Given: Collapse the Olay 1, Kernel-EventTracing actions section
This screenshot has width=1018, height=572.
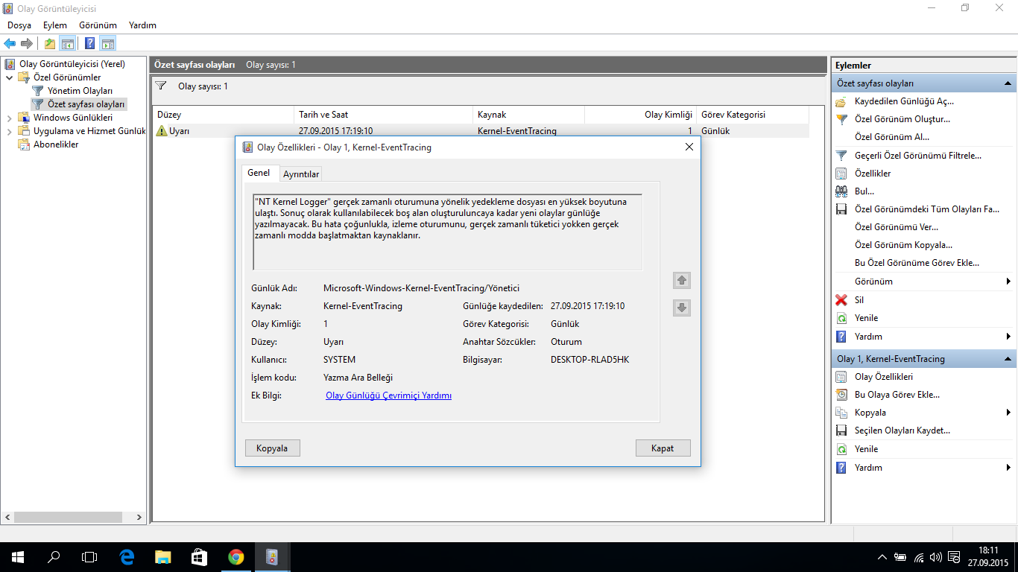Looking at the screenshot, I should (x=1007, y=359).
